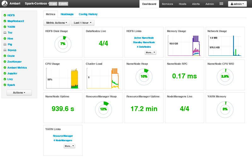Open the 4 DataNodes link
The image size is (252, 157).
144,47
